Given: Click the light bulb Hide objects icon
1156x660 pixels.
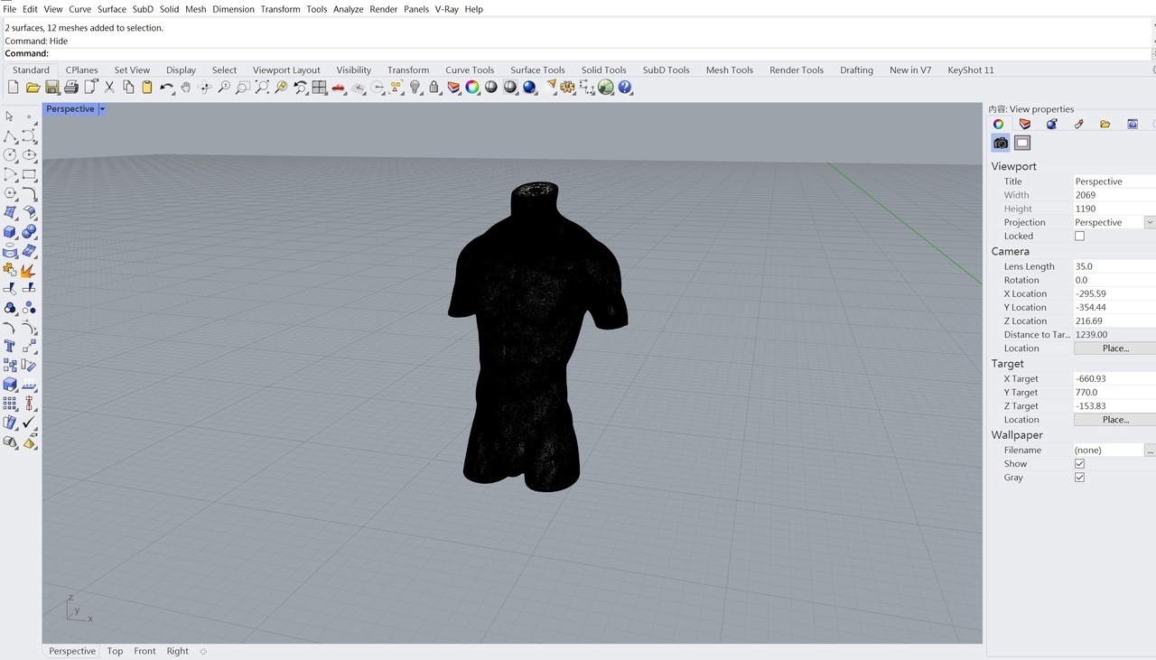Looking at the screenshot, I should [415, 88].
